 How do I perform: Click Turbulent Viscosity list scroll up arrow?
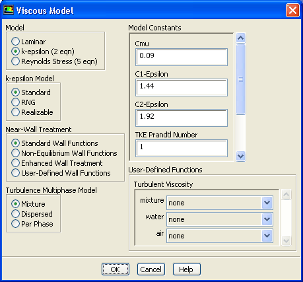coord(286,194)
